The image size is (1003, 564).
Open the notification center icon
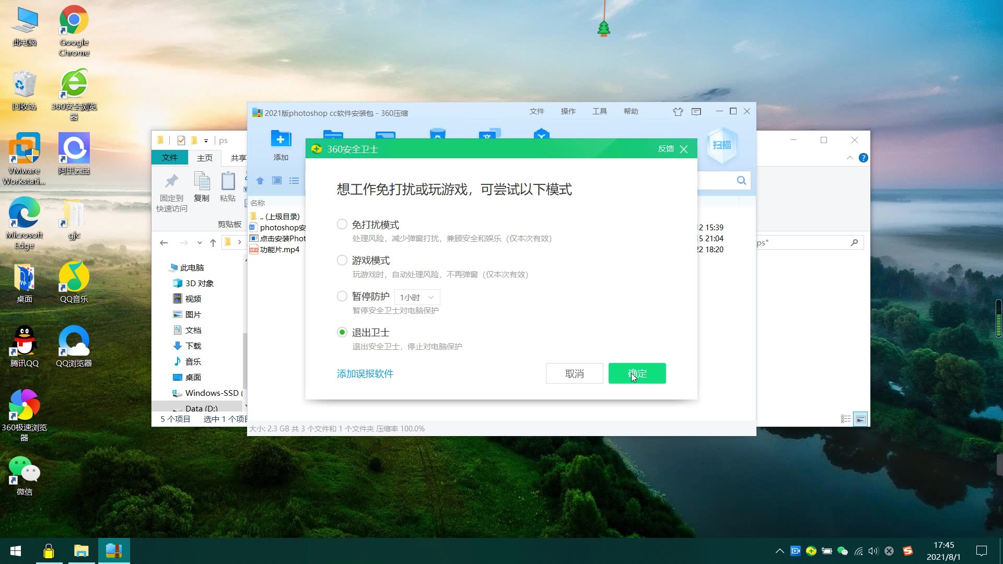[982, 551]
